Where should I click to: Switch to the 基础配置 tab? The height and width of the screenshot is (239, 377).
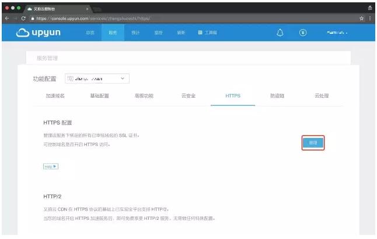tap(100, 96)
